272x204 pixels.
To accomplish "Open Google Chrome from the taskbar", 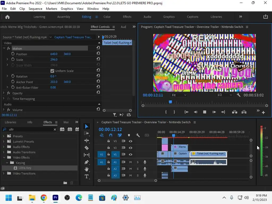I will [x=44, y=198].
